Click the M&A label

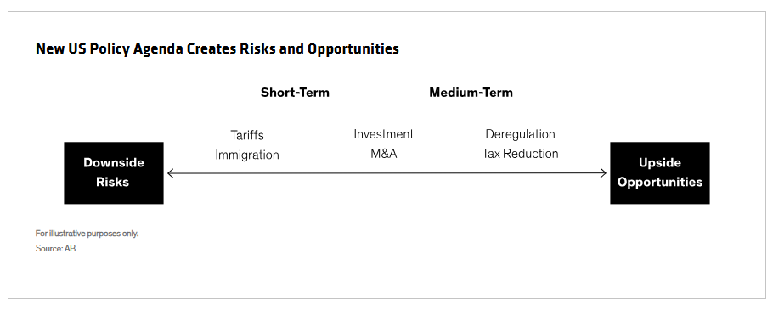click(384, 154)
